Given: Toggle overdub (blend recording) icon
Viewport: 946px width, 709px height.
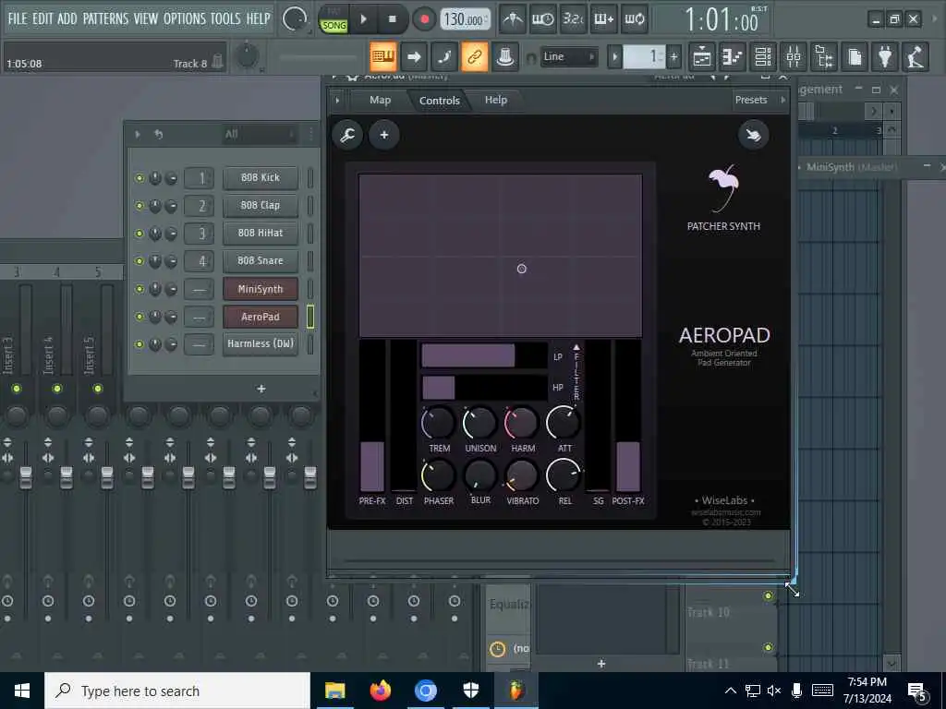Looking at the screenshot, I should click(603, 19).
